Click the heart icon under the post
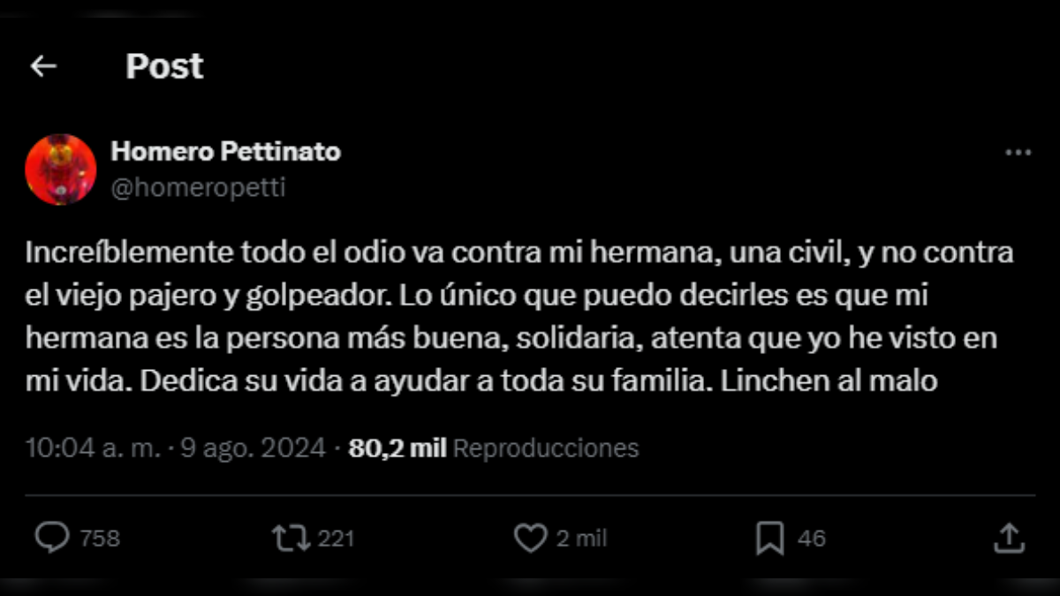Viewport: 1060px width, 596px height. coord(531,536)
